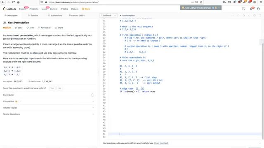Image resolution: width=264 pixels, height=148 pixels.
Task: Downvote the problem with thumbs-down 1210
Action: (x=30, y=28)
